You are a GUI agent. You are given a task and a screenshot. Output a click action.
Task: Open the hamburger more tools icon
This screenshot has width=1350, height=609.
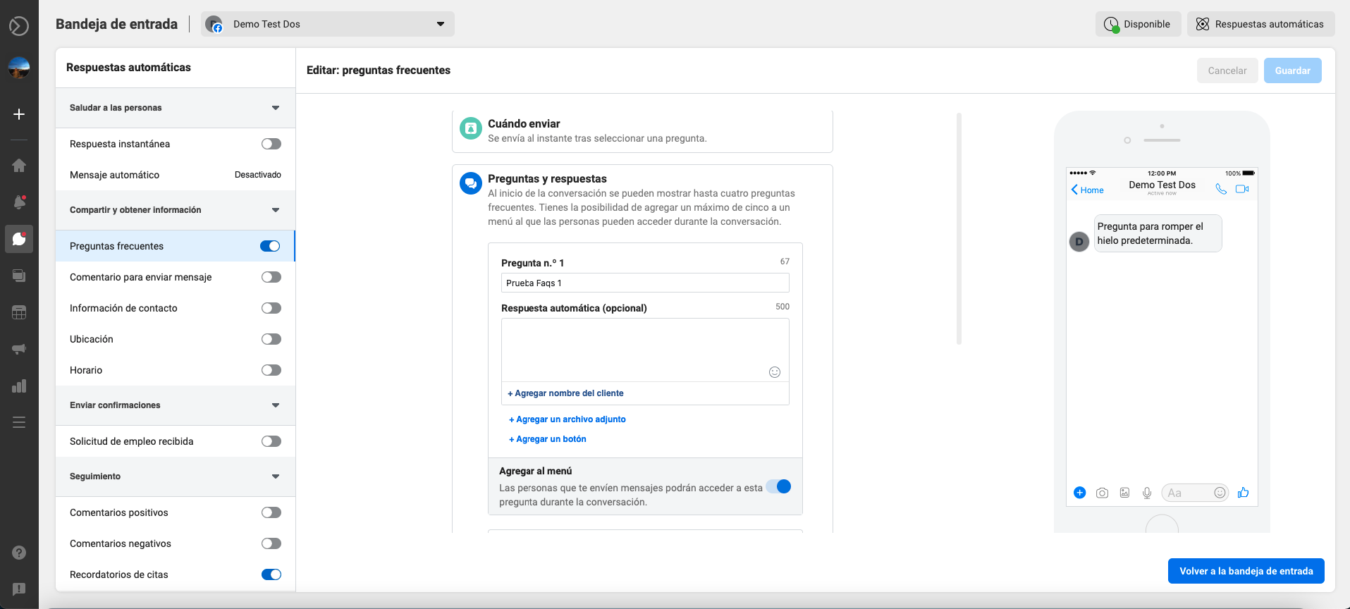coord(19,422)
